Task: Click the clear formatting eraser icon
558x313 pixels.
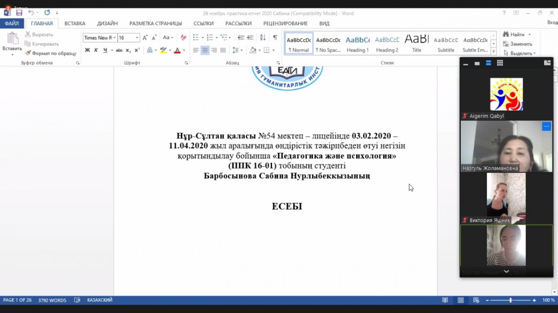Action: [183, 38]
